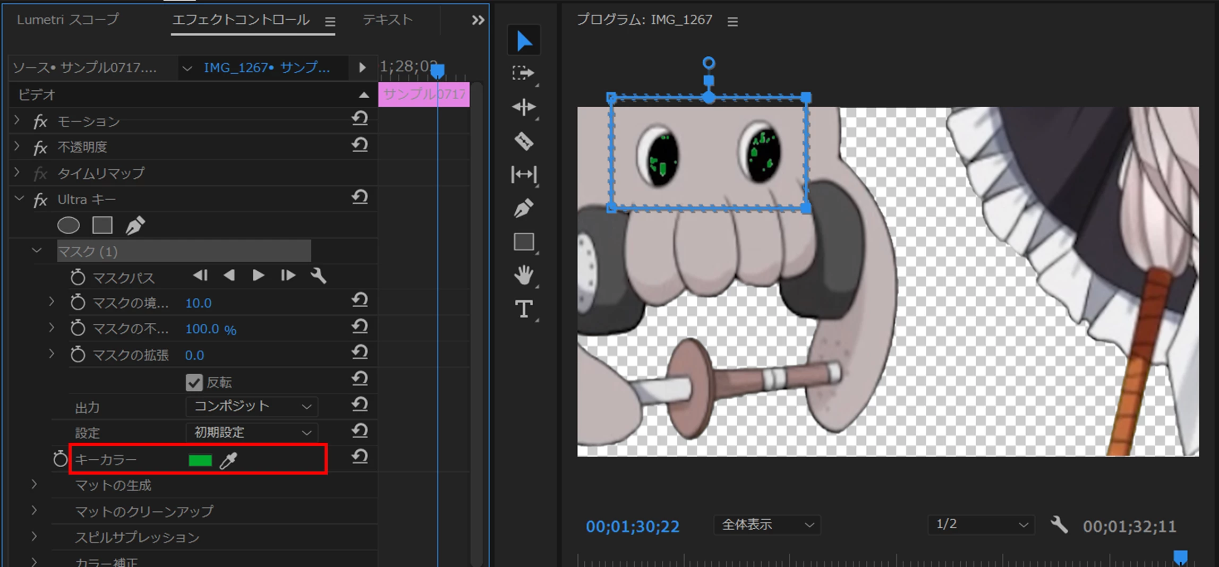Image resolution: width=1219 pixels, height=567 pixels.
Task: Toggle animation stopwatch for キーカラー
Action: tap(61, 459)
